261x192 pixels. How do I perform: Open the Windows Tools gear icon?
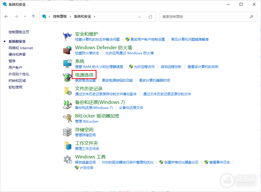click(x=68, y=159)
